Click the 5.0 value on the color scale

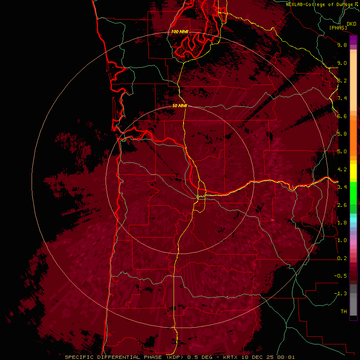click(x=342, y=152)
